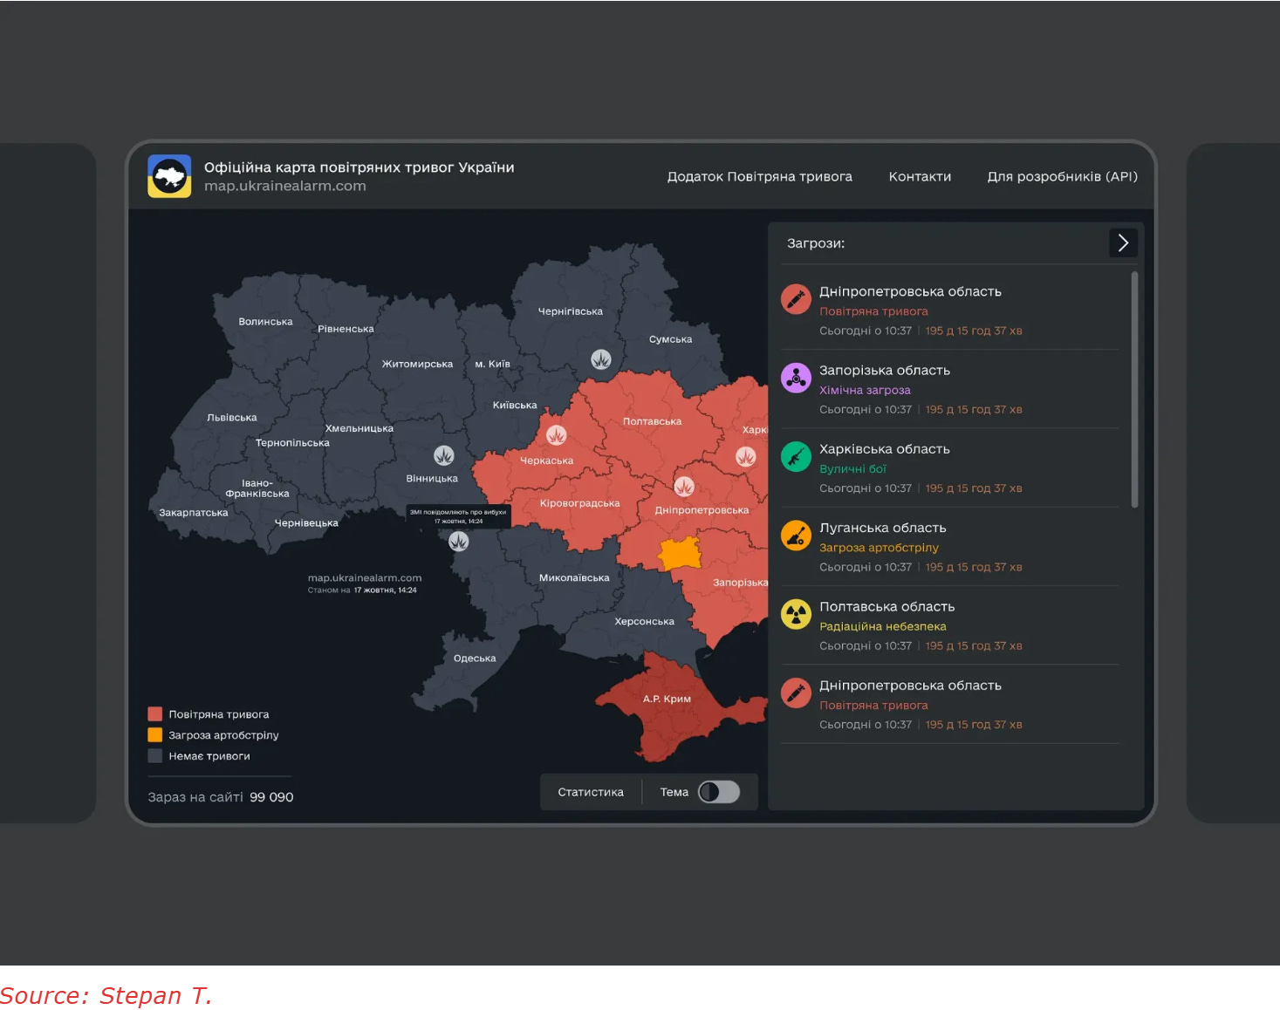
Task: Click the explosion marker above Вінницька label
Action: pos(444,455)
